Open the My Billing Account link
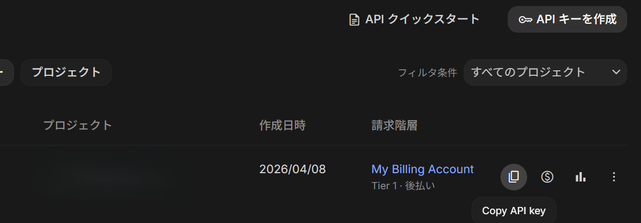Screen dimensions: 641x223 pyautogui.click(x=422, y=169)
